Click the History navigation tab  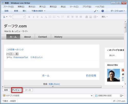pos(58,37)
